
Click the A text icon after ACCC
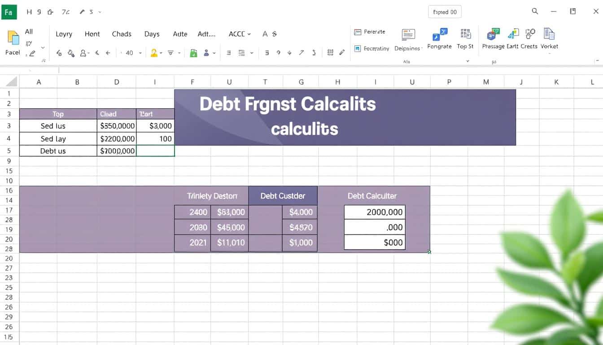click(x=265, y=34)
